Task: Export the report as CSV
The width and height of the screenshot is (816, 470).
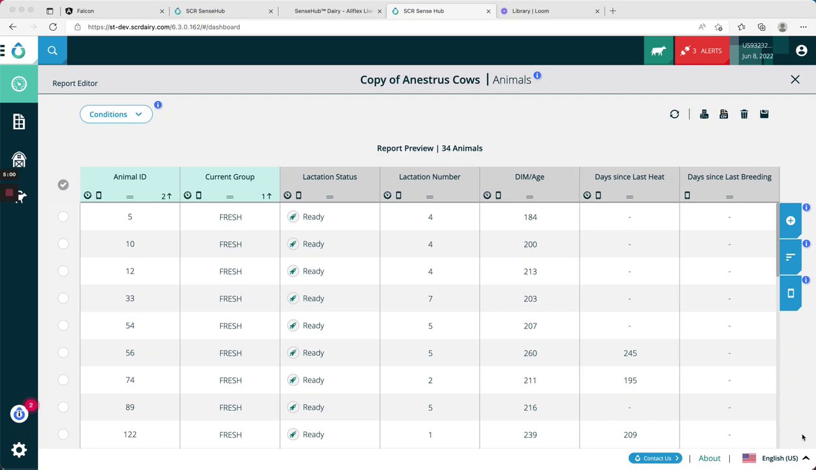Action: (723, 114)
